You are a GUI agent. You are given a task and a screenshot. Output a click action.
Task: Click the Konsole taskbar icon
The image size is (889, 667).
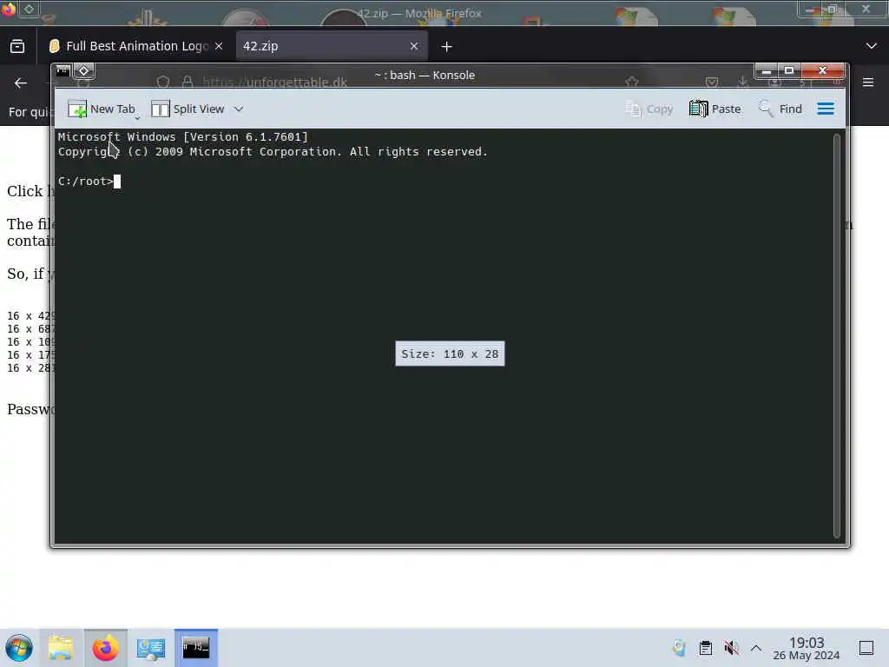196,648
